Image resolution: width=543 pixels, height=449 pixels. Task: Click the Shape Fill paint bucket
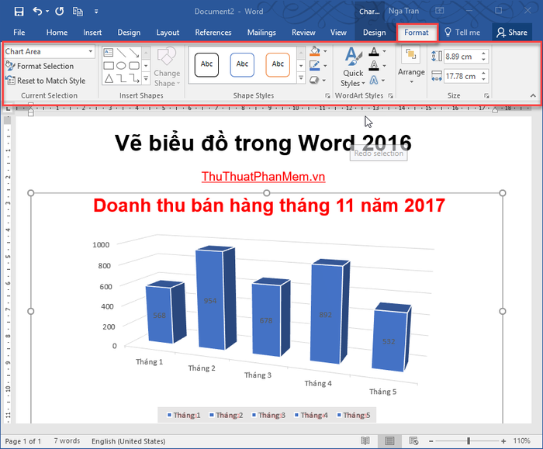click(315, 51)
